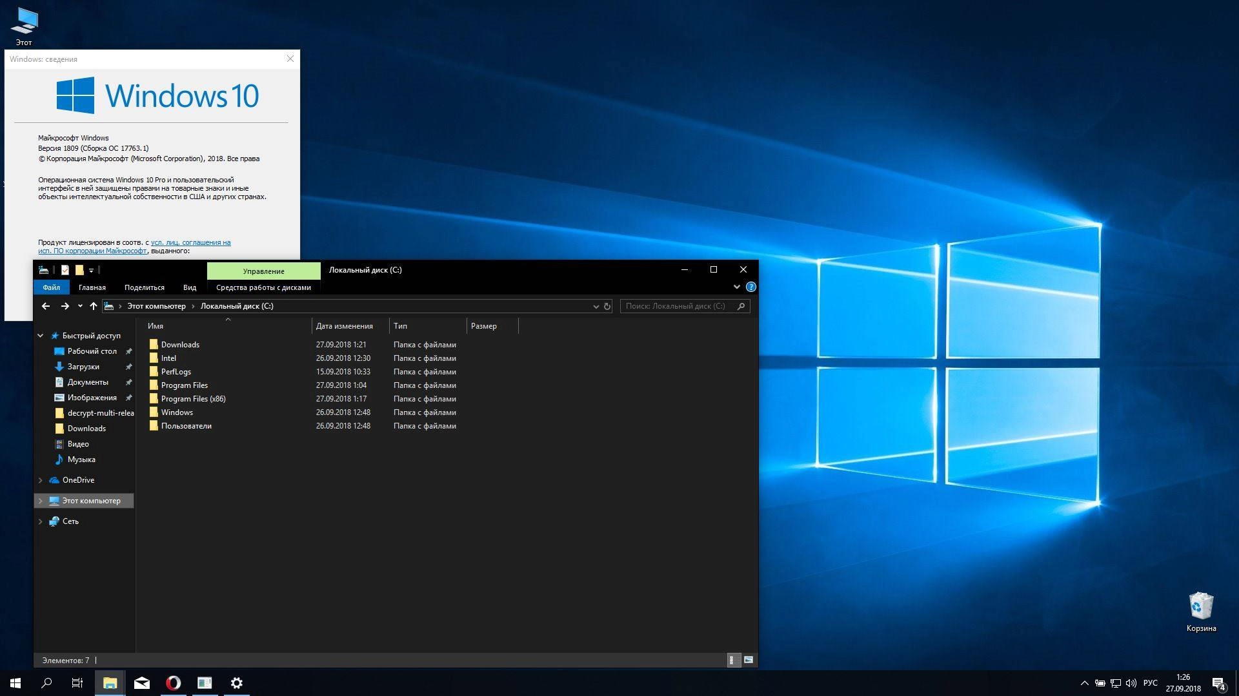
Task: Open Рабочий стол in quick access
Action: (x=92, y=351)
